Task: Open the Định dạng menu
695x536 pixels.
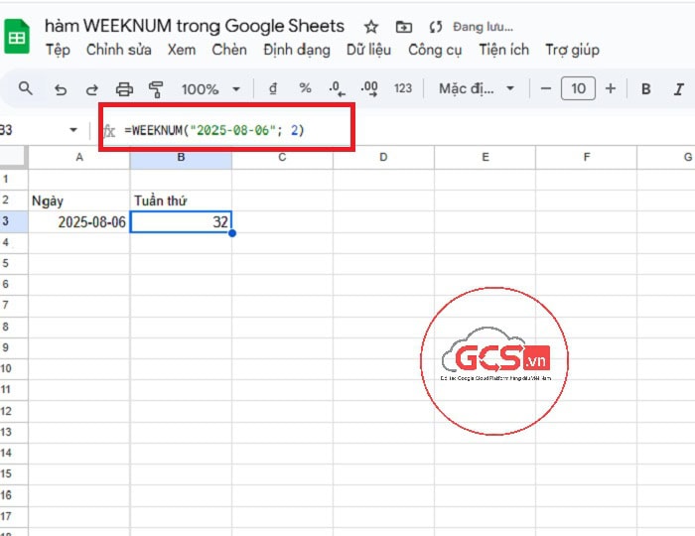Action: [x=297, y=50]
